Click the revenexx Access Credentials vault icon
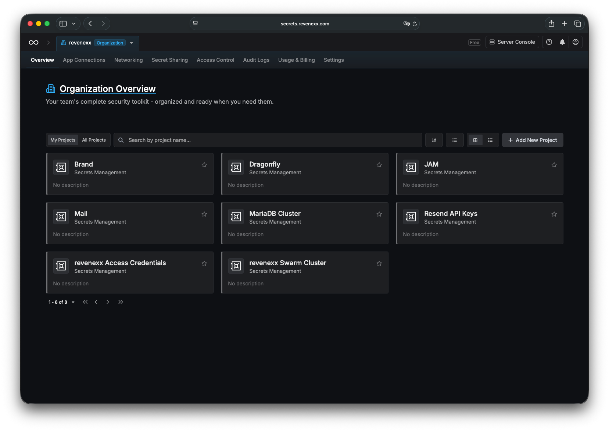The image size is (609, 431). pyautogui.click(x=61, y=266)
